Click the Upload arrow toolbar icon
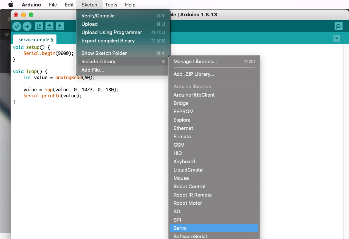 (x=27, y=26)
